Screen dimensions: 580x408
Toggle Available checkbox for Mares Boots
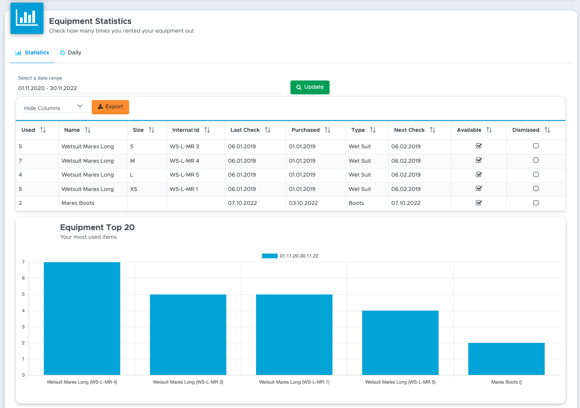[x=479, y=203]
